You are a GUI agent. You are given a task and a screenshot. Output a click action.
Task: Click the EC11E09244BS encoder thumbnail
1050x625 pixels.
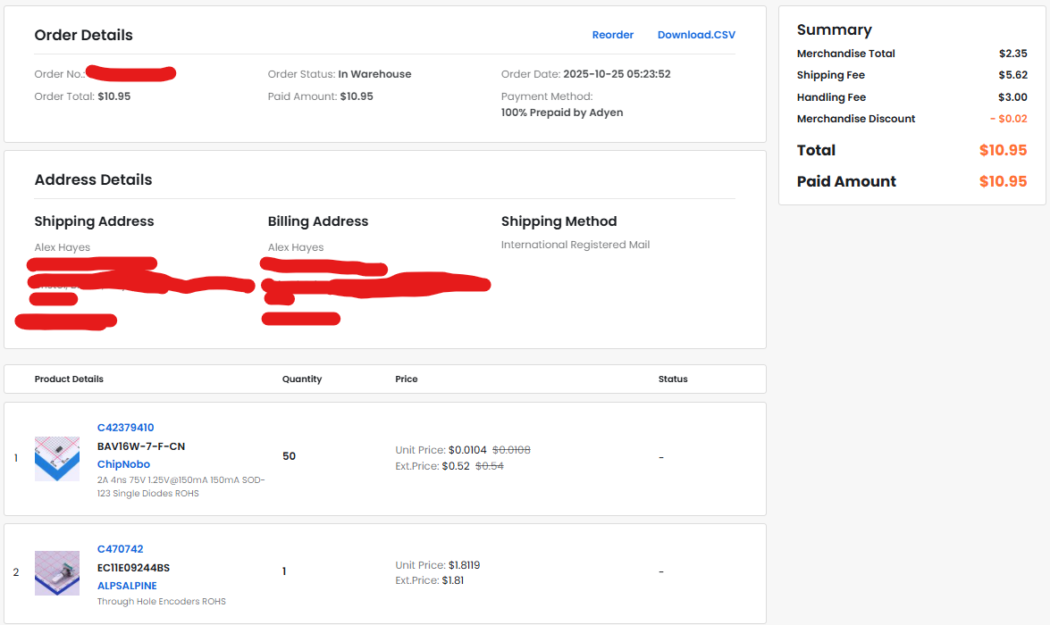pyautogui.click(x=57, y=573)
